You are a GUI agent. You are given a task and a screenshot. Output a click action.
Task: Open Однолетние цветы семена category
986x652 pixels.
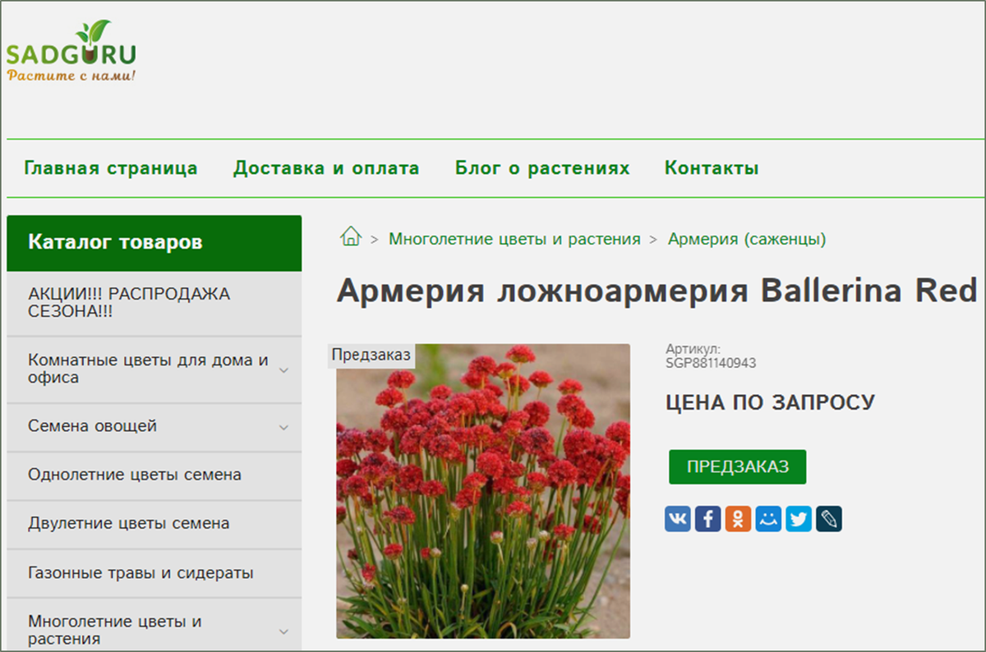point(154,475)
